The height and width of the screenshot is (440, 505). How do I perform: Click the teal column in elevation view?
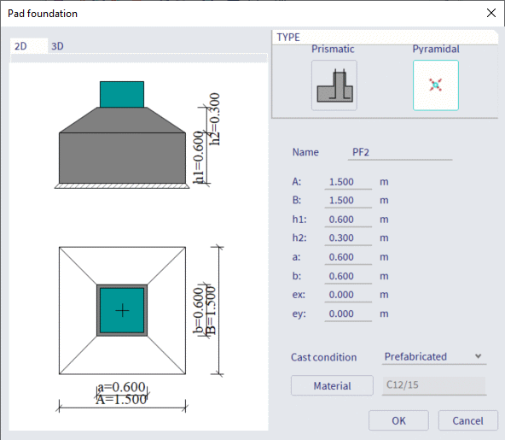(122, 94)
